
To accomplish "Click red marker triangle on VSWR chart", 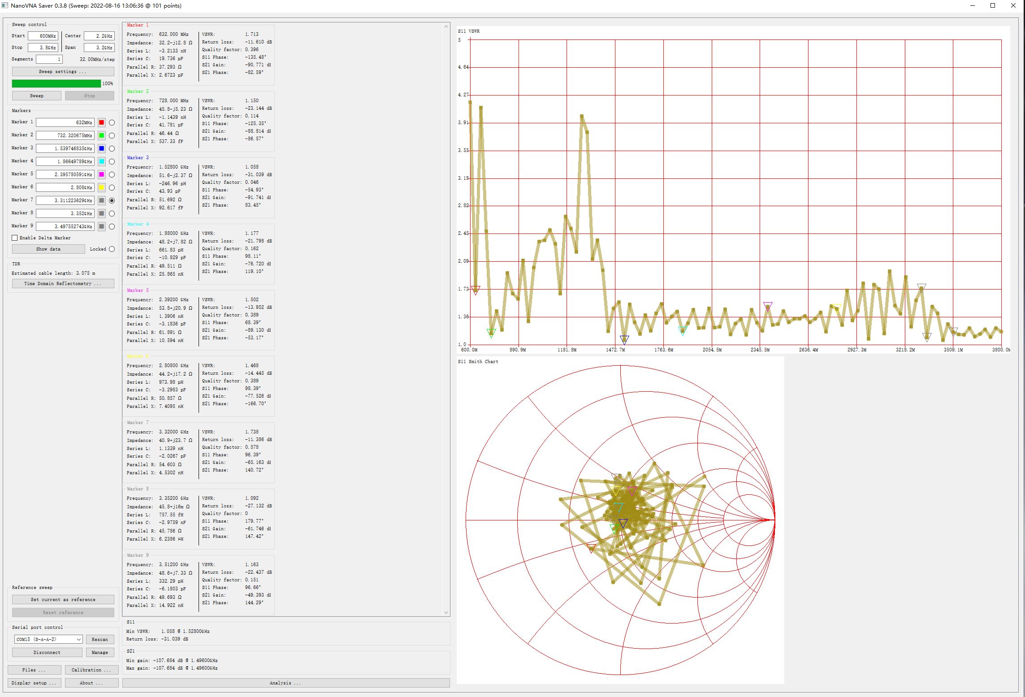I will click(476, 290).
